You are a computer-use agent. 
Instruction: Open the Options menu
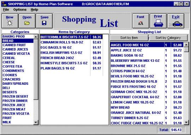coord(20,10)
